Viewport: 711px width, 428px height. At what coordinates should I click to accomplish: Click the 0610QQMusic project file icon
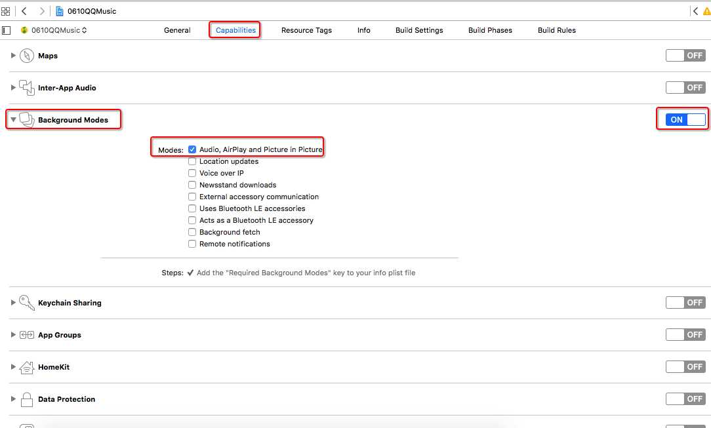pyautogui.click(x=60, y=11)
